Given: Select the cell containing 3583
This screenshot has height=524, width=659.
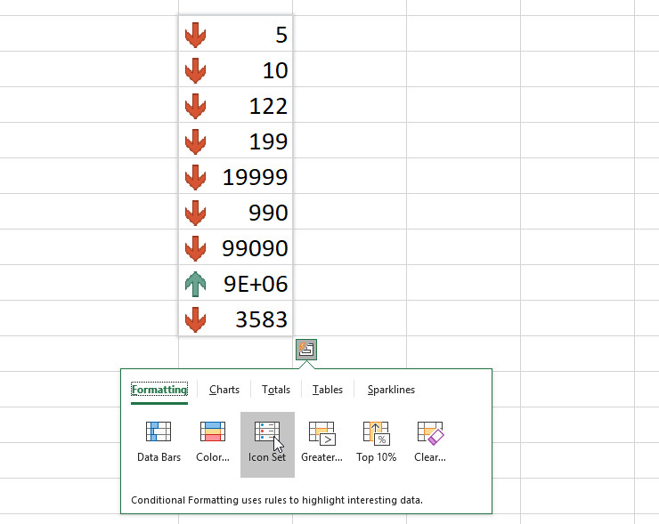Looking at the screenshot, I should 236,318.
